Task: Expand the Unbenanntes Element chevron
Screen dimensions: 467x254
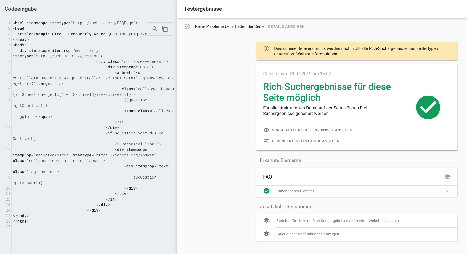Action: pyautogui.click(x=447, y=191)
